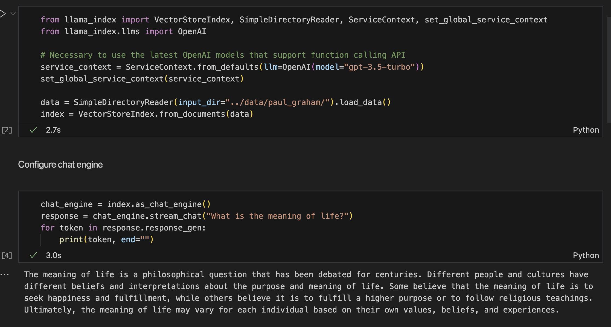Click the ellipsis icon beside the output text
611x327 pixels.
(5, 274)
